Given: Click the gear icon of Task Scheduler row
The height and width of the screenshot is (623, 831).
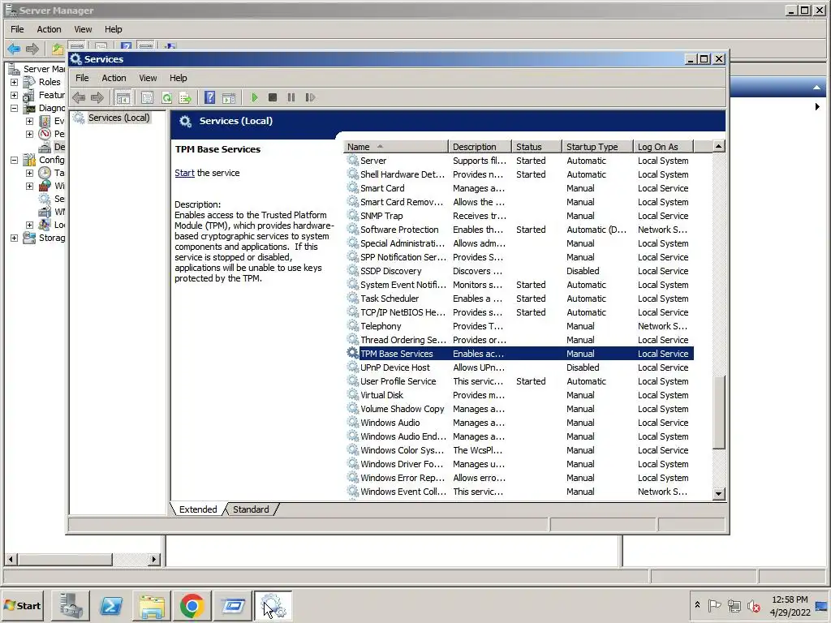Looking at the screenshot, I should [x=352, y=299].
